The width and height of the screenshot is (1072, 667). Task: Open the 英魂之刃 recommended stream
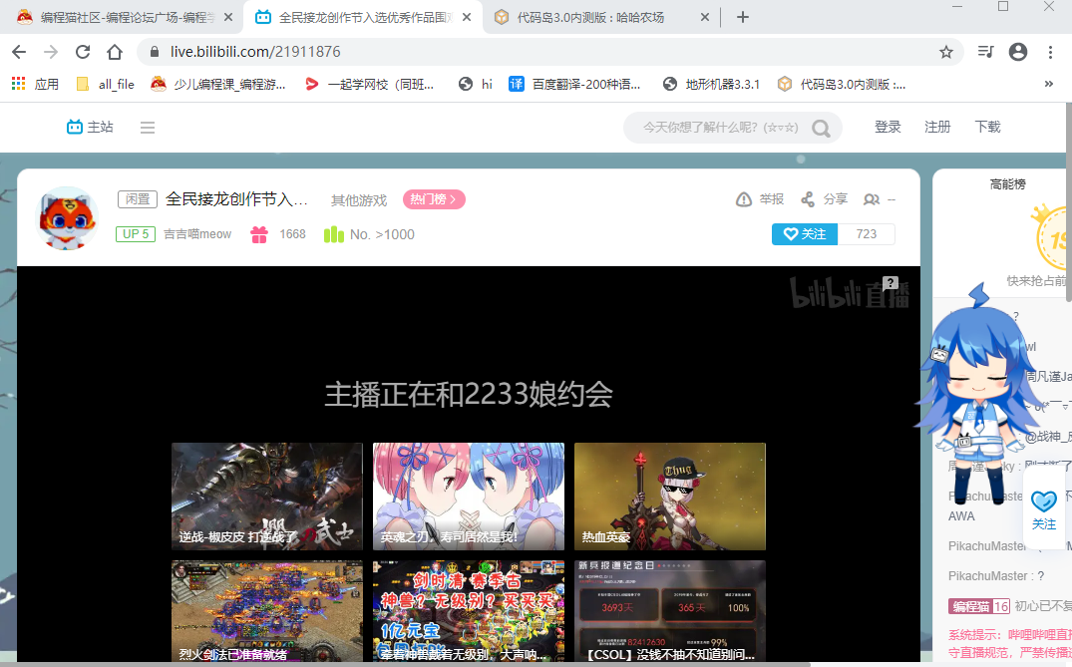tap(469, 497)
